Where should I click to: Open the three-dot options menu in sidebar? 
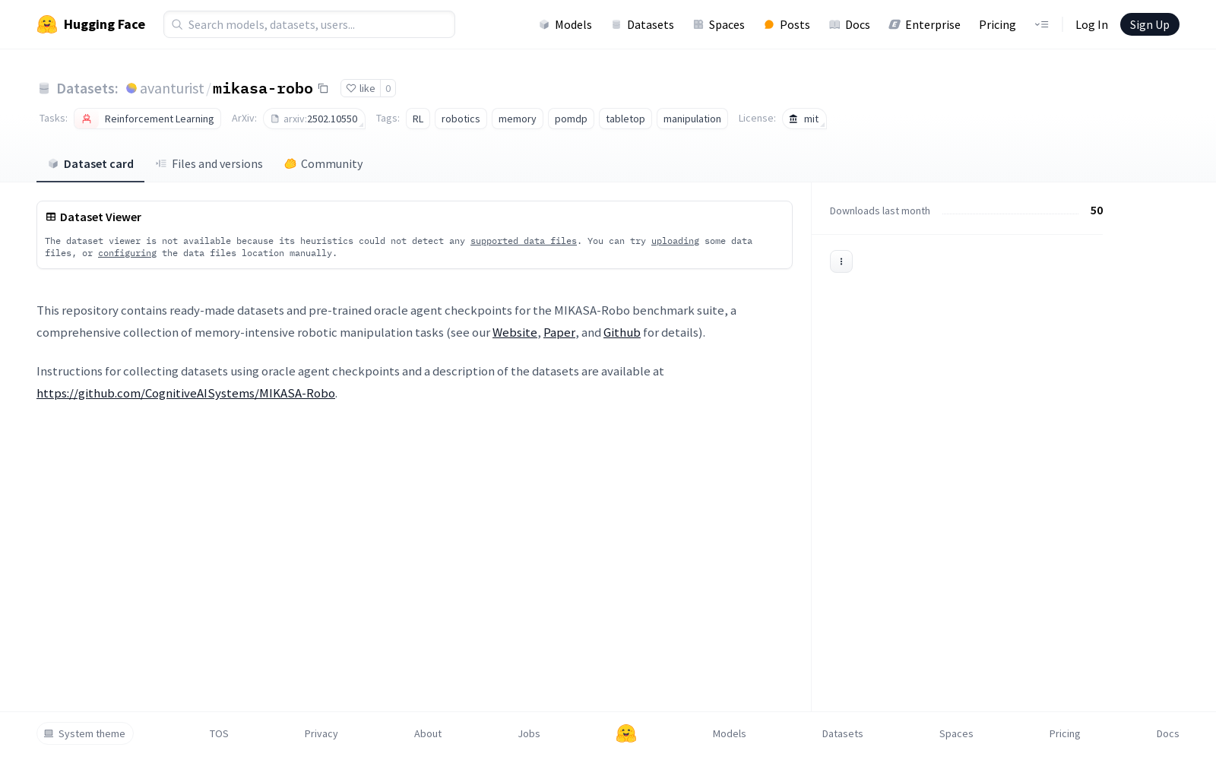tap(841, 261)
